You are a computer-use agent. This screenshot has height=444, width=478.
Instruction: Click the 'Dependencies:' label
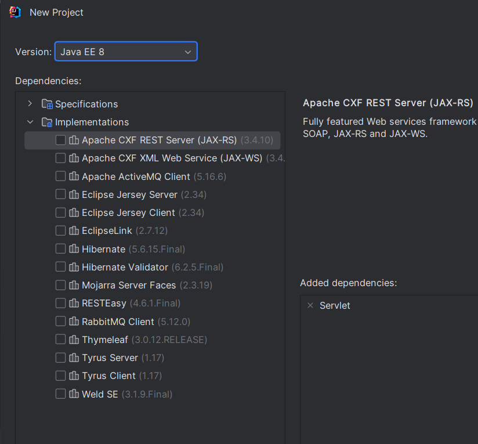tap(48, 81)
